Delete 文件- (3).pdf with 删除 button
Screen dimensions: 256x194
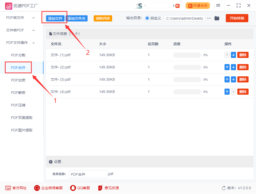243,79
